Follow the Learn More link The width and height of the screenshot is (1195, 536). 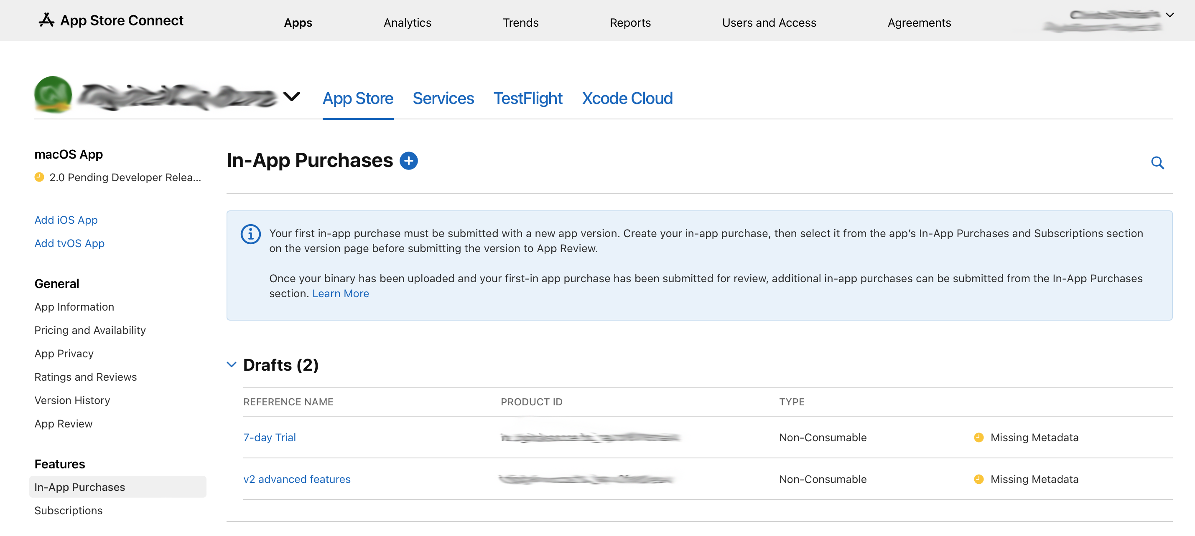340,293
